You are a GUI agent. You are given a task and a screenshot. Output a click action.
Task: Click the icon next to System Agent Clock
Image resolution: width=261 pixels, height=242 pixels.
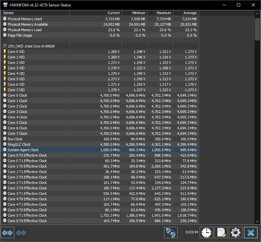(5, 150)
